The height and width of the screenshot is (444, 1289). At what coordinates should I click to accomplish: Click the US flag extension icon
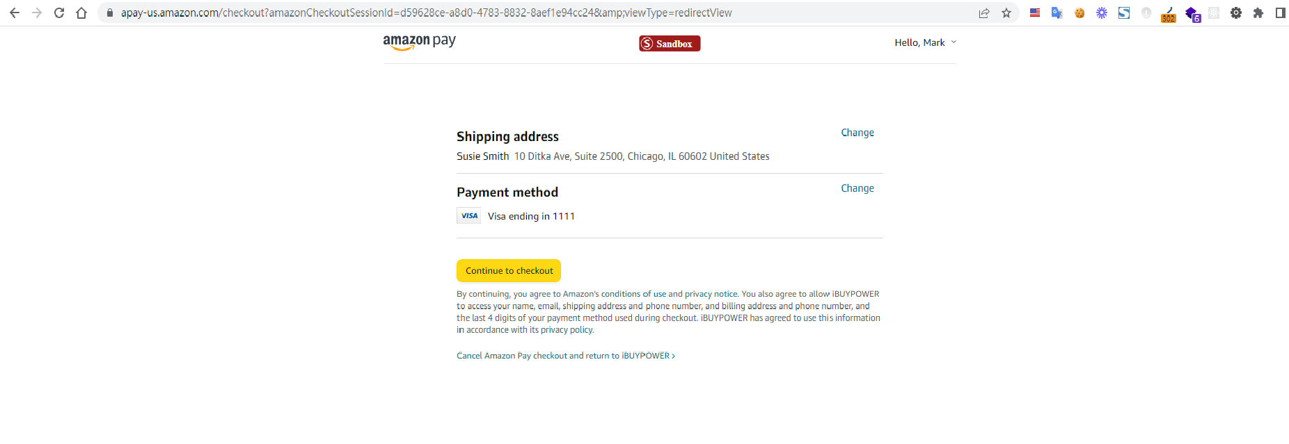(1035, 13)
